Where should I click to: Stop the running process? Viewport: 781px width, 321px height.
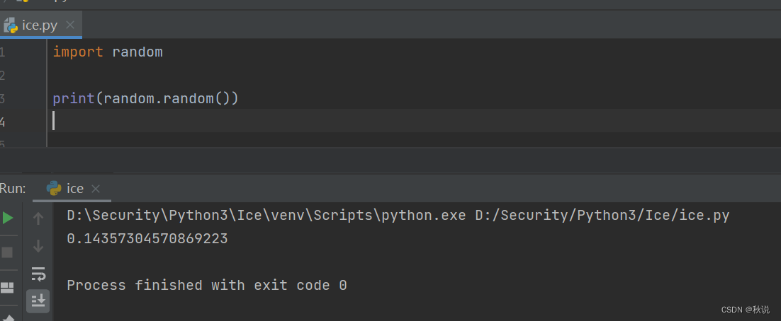(8, 252)
